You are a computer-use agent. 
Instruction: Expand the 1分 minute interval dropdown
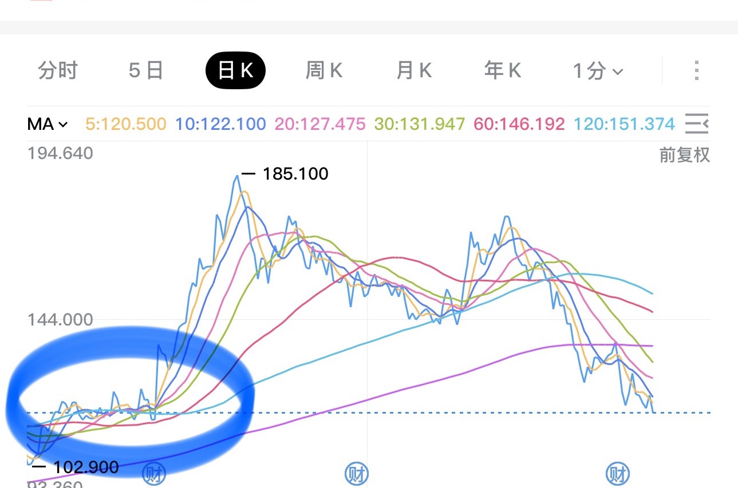point(598,71)
